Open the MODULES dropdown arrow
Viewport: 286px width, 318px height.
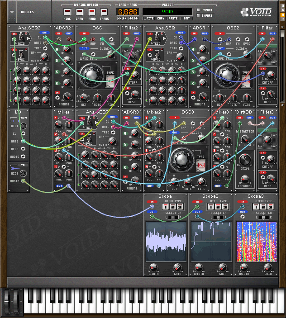point(12,12)
